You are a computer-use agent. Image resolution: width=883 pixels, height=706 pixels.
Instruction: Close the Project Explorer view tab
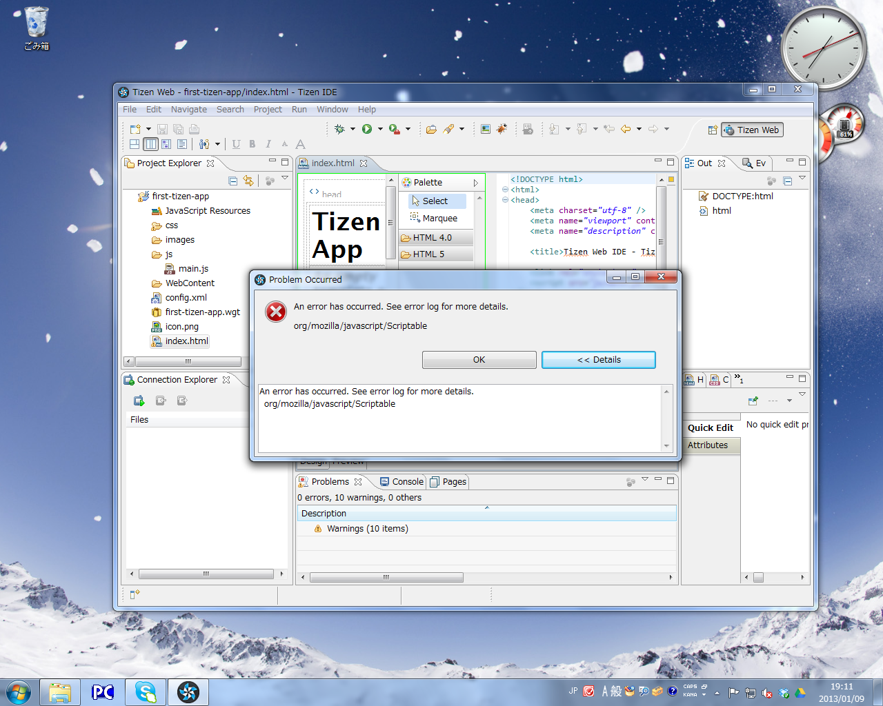(x=210, y=163)
